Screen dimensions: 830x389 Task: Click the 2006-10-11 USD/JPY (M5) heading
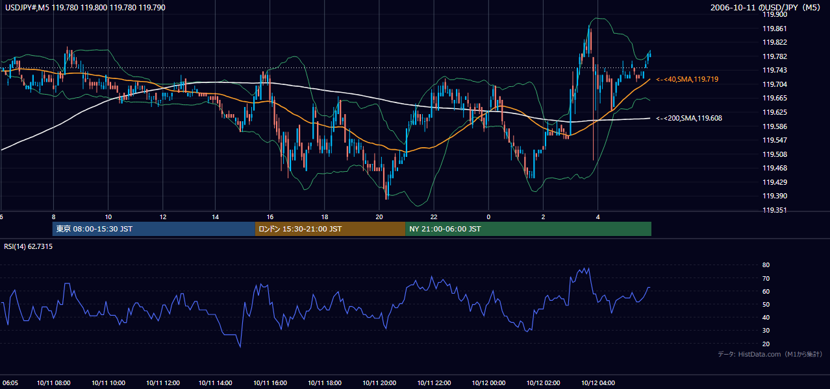(x=766, y=8)
